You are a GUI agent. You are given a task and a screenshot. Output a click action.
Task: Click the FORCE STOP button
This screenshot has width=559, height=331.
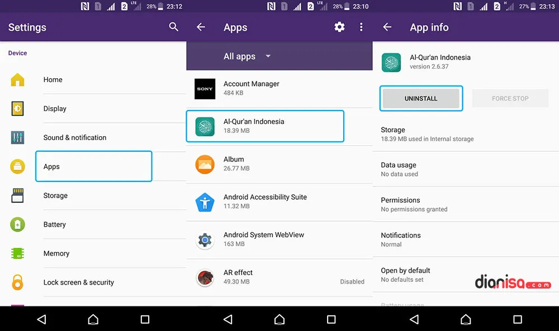pos(510,99)
